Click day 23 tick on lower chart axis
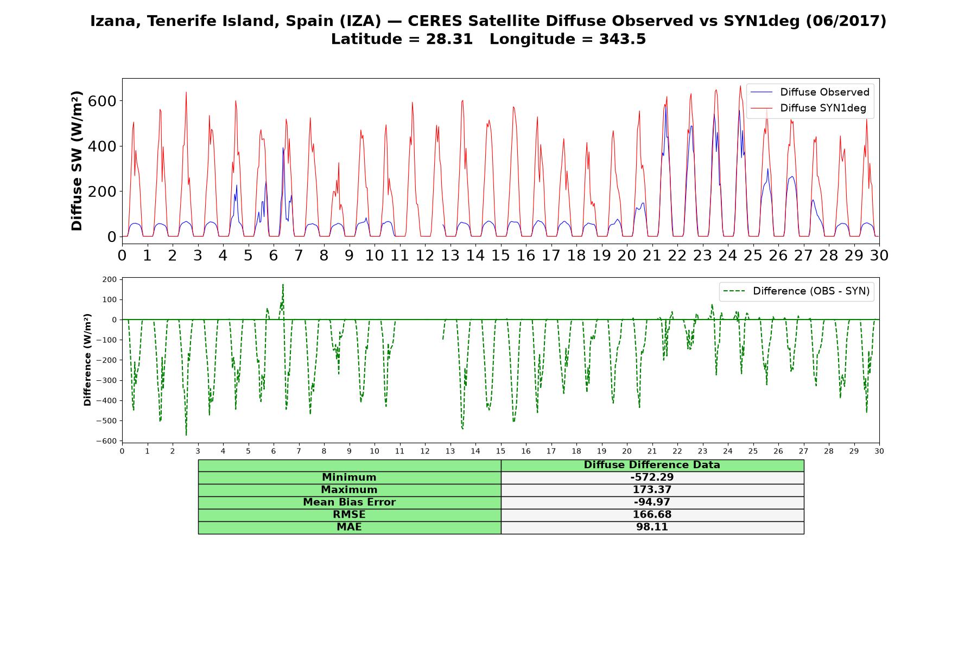 click(702, 451)
